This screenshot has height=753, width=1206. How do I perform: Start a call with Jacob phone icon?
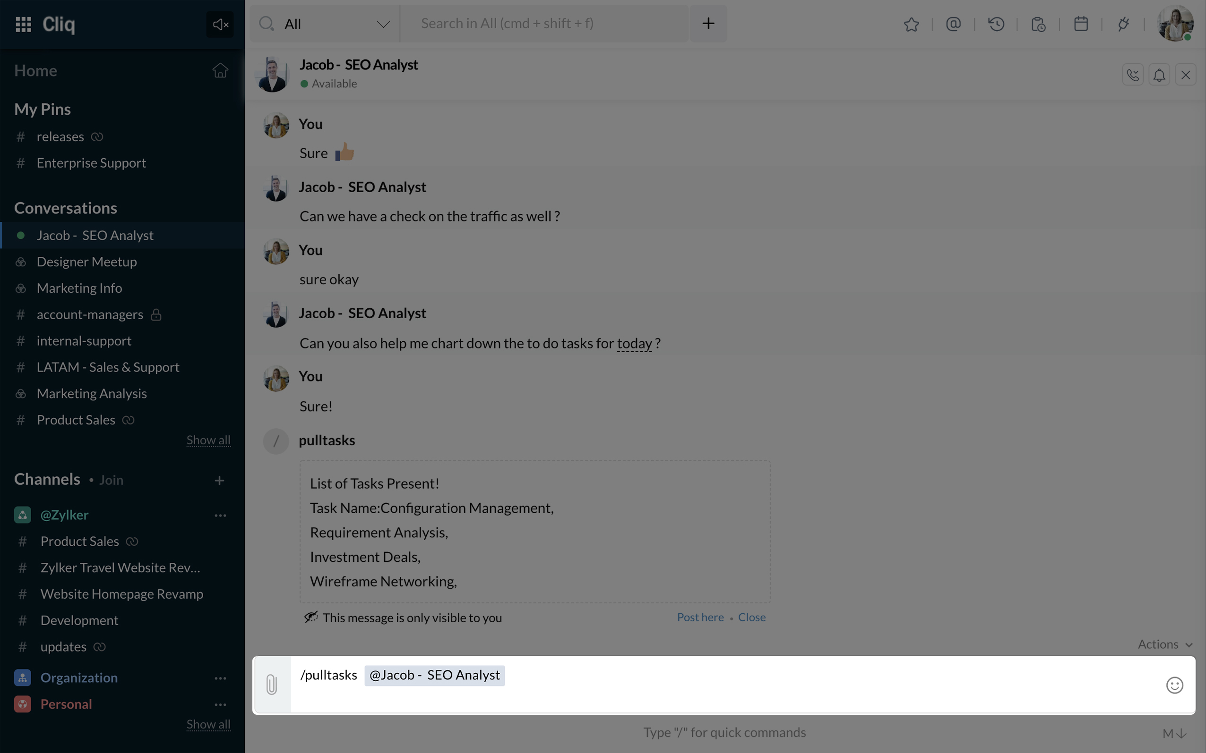[1133, 75]
